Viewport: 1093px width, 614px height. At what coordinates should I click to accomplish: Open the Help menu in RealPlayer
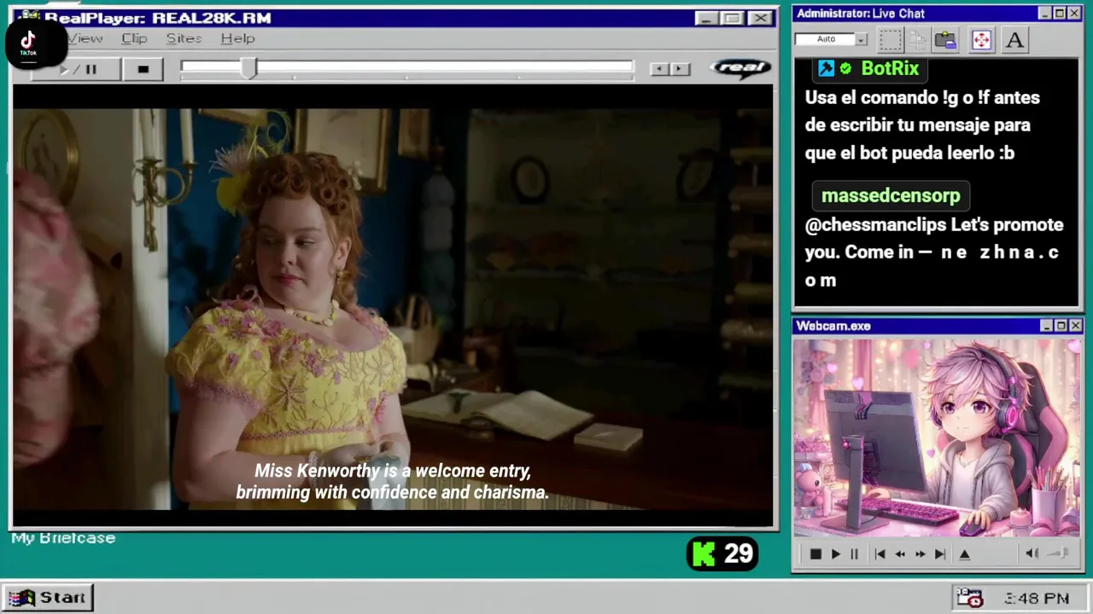(237, 38)
